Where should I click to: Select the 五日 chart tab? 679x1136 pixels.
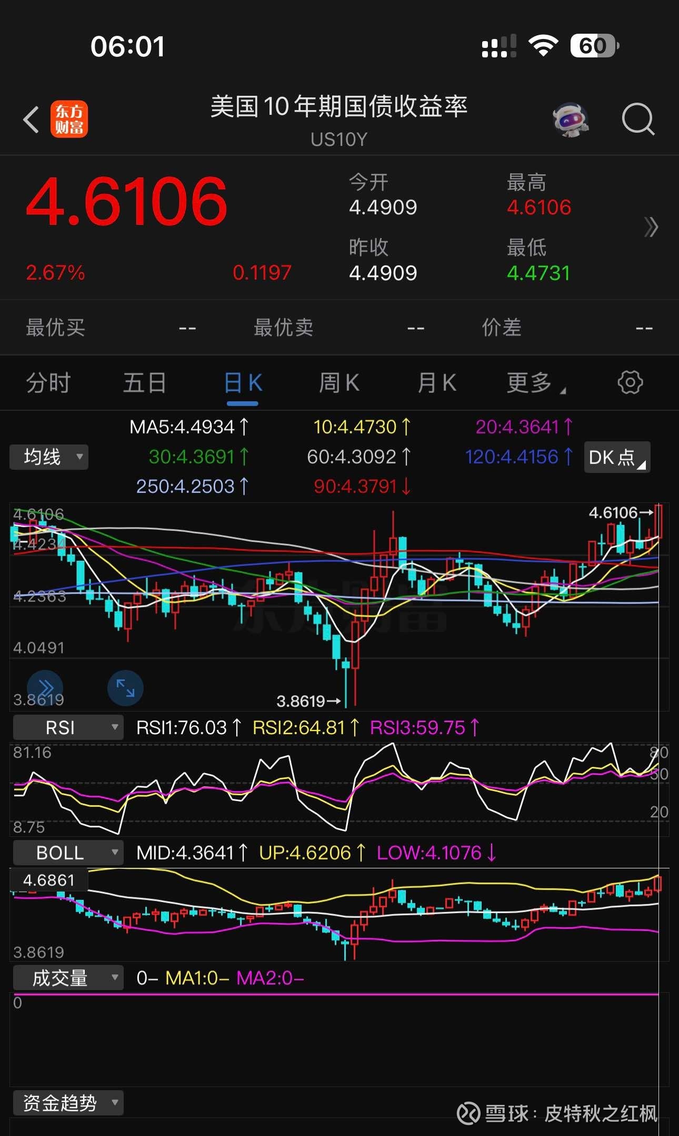[145, 383]
